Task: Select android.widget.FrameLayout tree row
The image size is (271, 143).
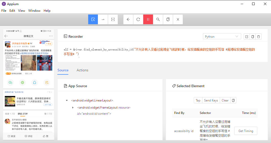Action: click(104, 111)
